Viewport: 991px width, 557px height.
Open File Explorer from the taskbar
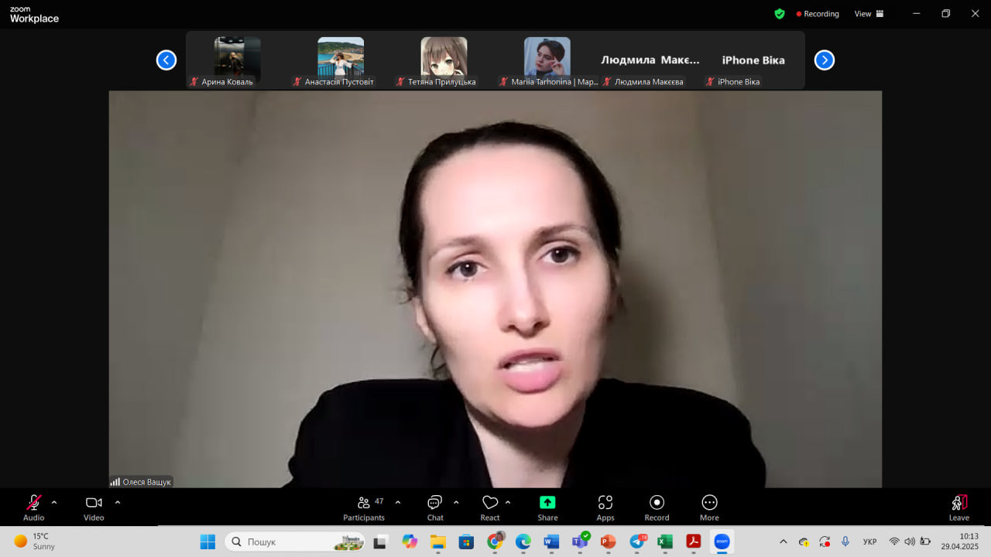pos(437,542)
